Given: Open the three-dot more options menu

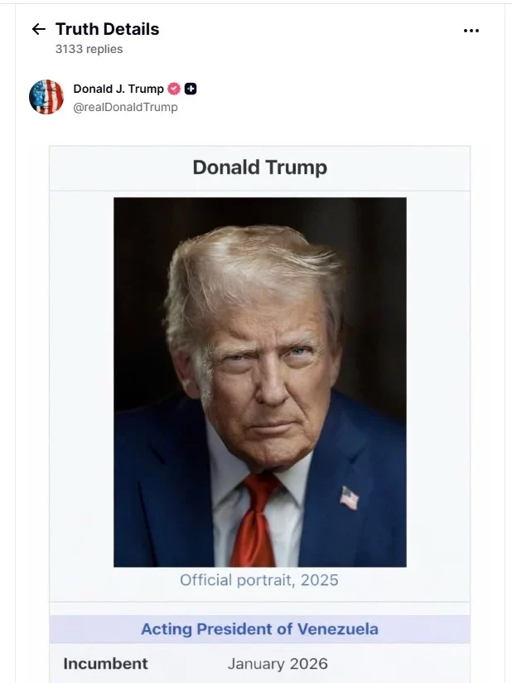Looking at the screenshot, I should [x=471, y=31].
